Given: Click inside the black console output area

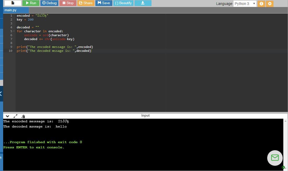Looking at the screenshot, I should tap(143, 156).
